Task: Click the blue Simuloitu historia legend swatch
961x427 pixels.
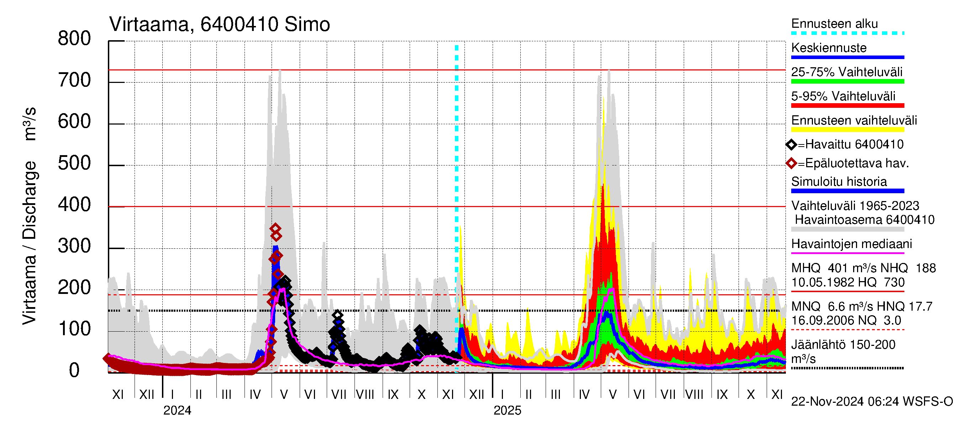Action: tap(847, 191)
